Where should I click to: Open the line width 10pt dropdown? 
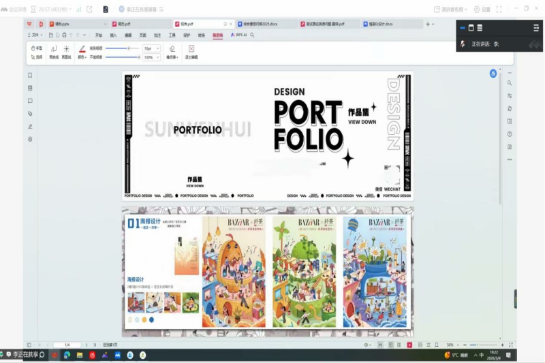(151, 48)
